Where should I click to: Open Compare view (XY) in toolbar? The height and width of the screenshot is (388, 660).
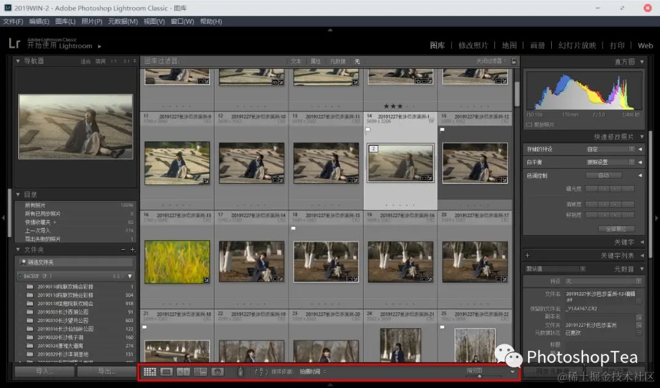(183, 372)
